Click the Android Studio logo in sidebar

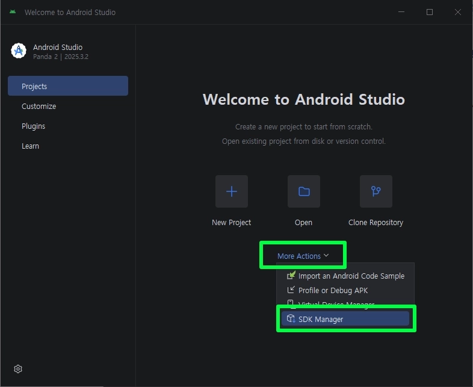coord(19,51)
